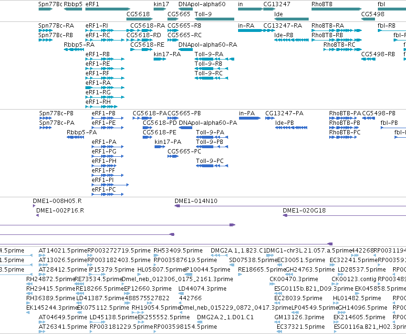Click protein Spn77Bc-PB label

coord(56,113)
